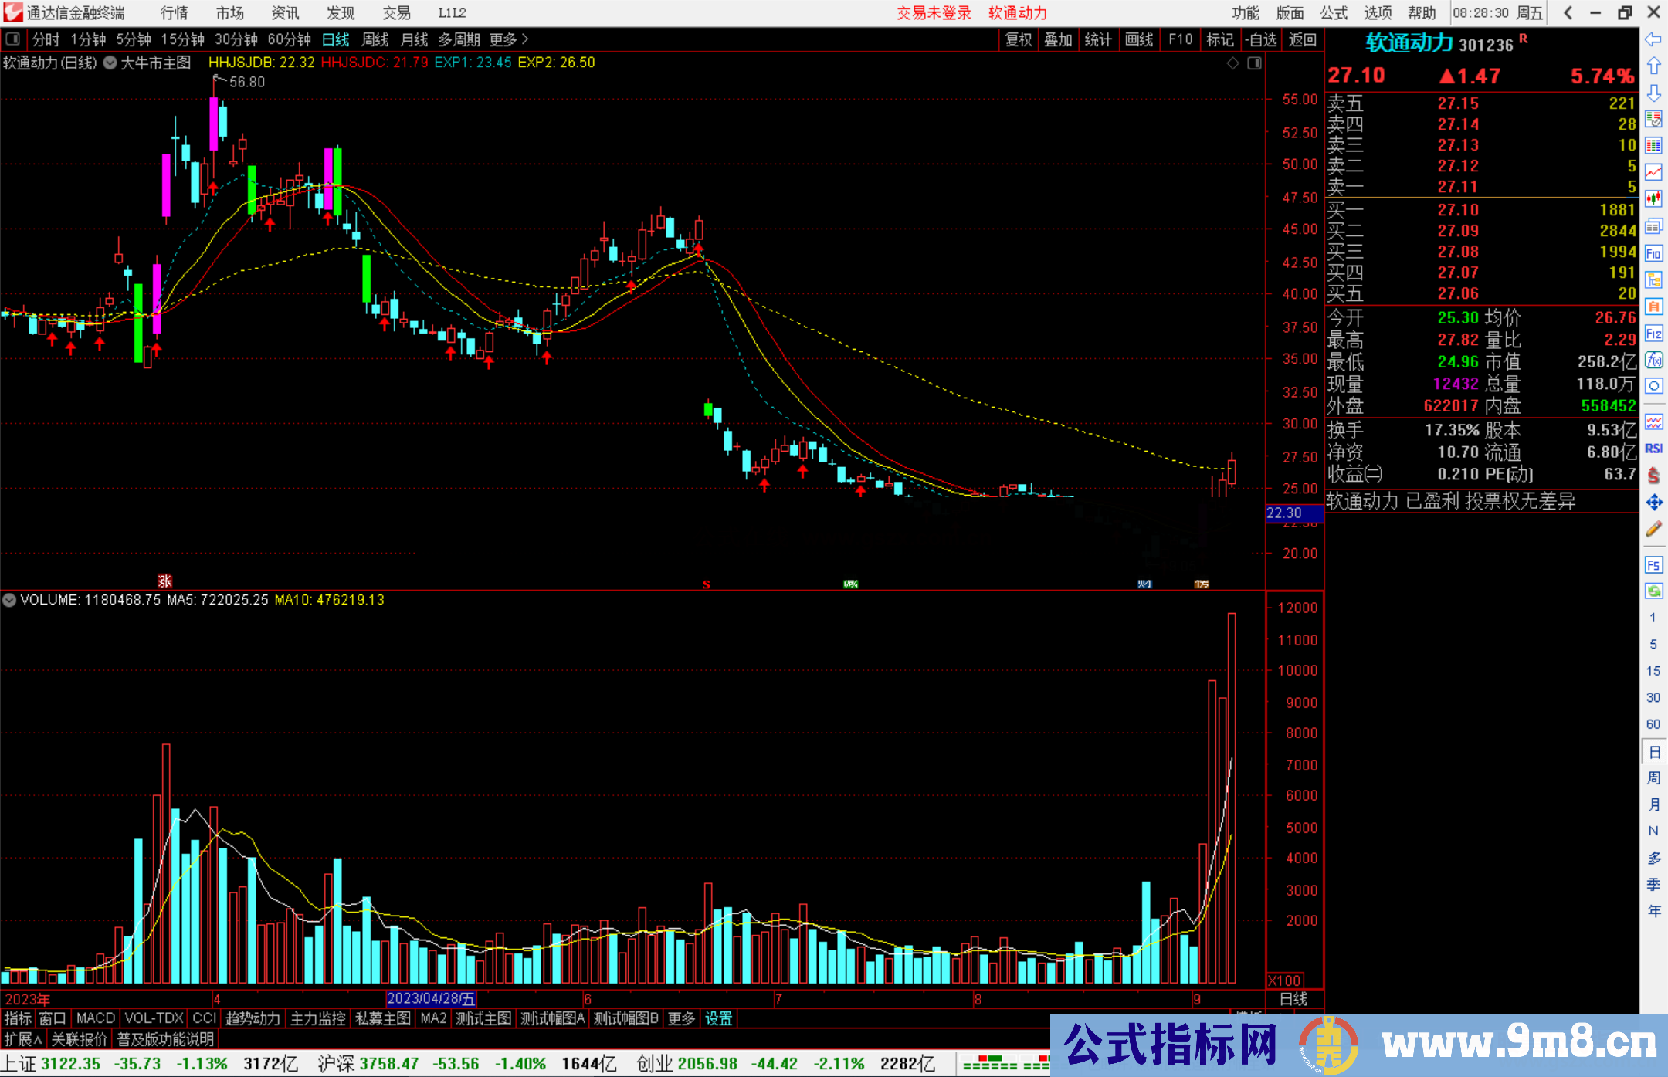Switch sidebar period to 年 yearly
This screenshot has height=1077, width=1668.
(x=1653, y=912)
